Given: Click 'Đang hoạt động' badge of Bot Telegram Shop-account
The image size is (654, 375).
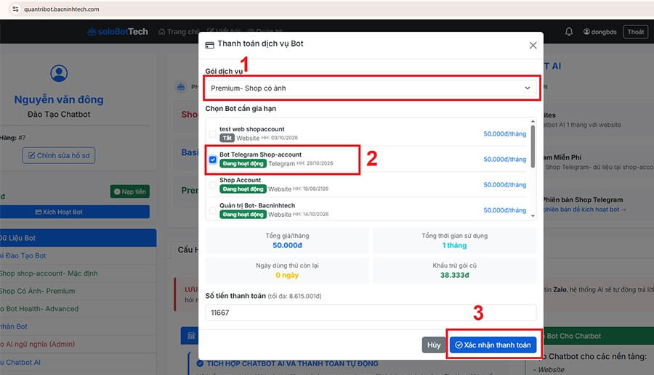Looking at the screenshot, I should click(x=243, y=164).
